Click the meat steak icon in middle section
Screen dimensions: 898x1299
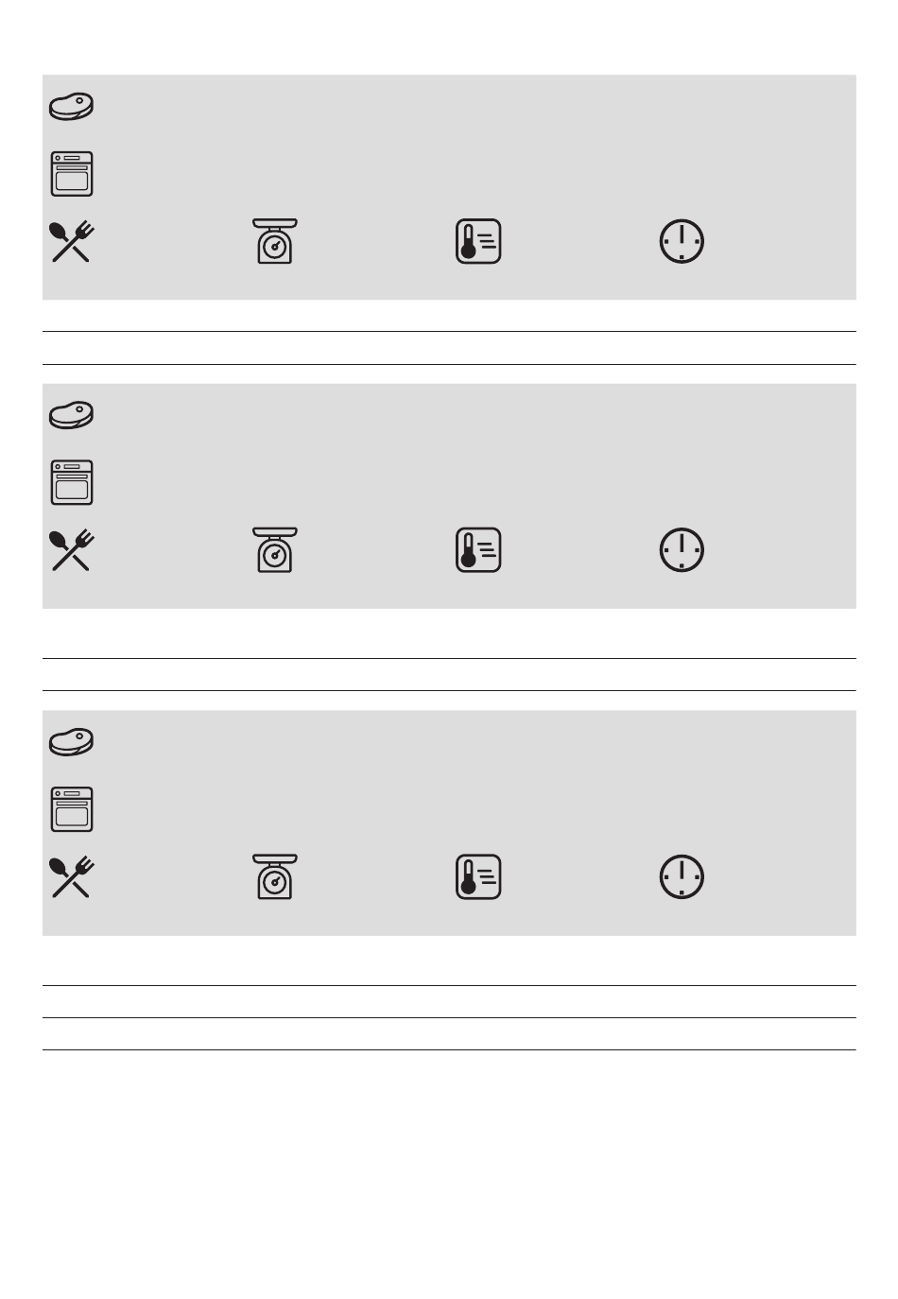pyautogui.click(x=72, y=414)
